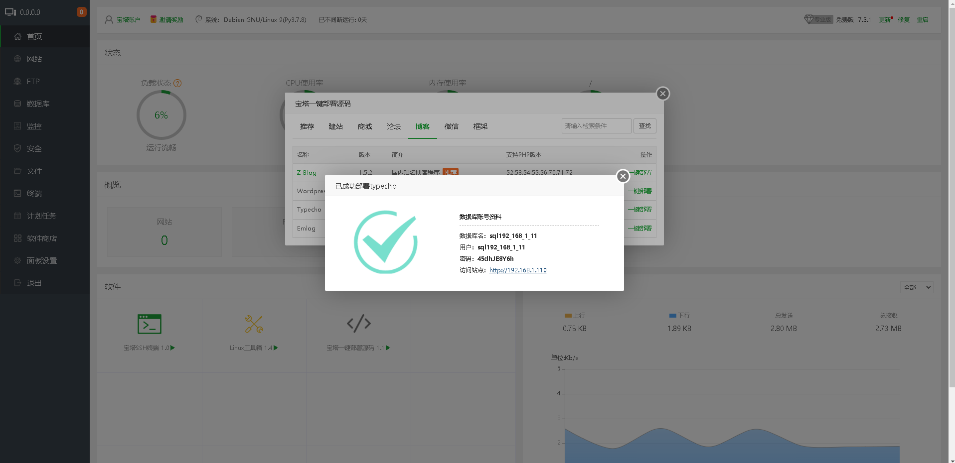Open the 全部 network interface dropdown

pos(917,287)
